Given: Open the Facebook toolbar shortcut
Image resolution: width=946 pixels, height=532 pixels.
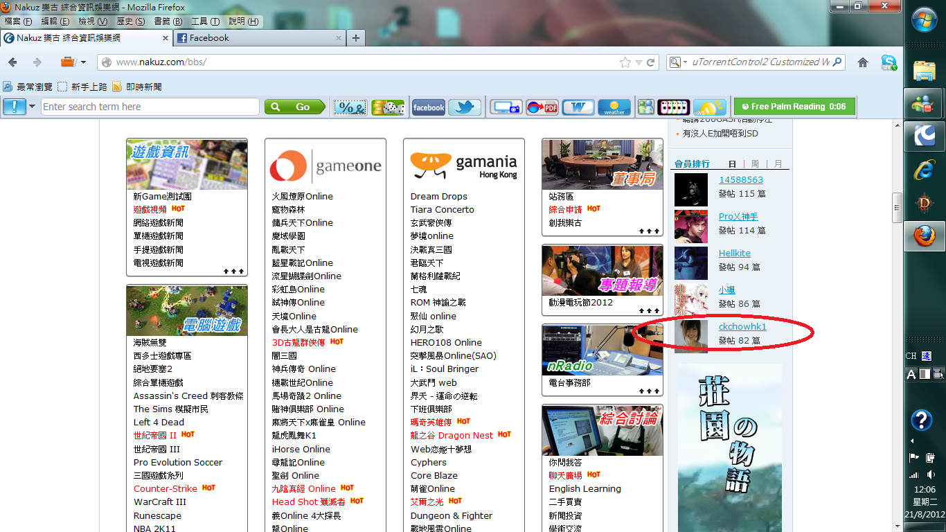Looking at the screenshot, I should tap(429, 107).
